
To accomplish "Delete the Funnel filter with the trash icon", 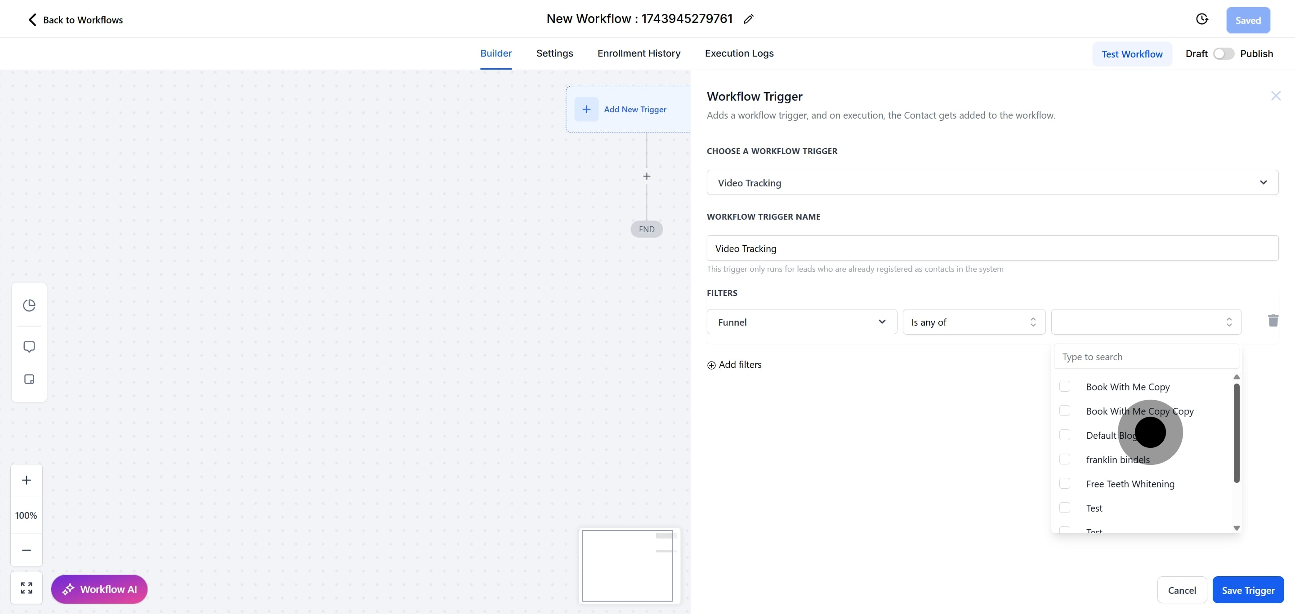I will [1273, 320].
